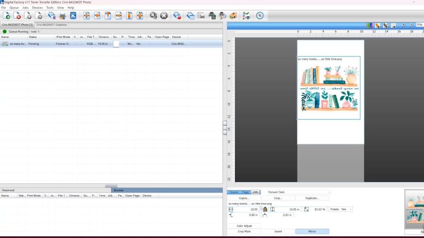Click the width 10.05 input field
This screenshot has width=424, height=238.
click(248, 209)
